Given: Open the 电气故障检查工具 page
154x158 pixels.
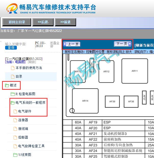Looking at the screenshot, I should (31, 146).
